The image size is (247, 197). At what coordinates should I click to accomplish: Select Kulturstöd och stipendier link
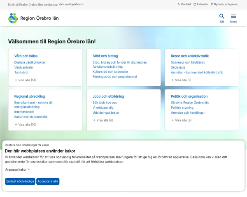110,71
